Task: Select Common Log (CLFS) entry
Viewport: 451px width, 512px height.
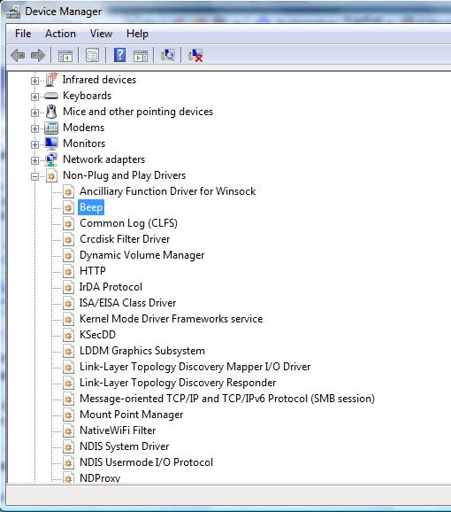Action: click(128, 223)
